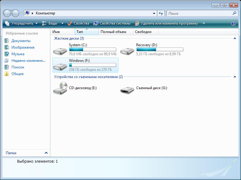This screenshot has height=180, width=241.
Task: Collapse Устройства со съемными носителями group
Action: (235, 77)
